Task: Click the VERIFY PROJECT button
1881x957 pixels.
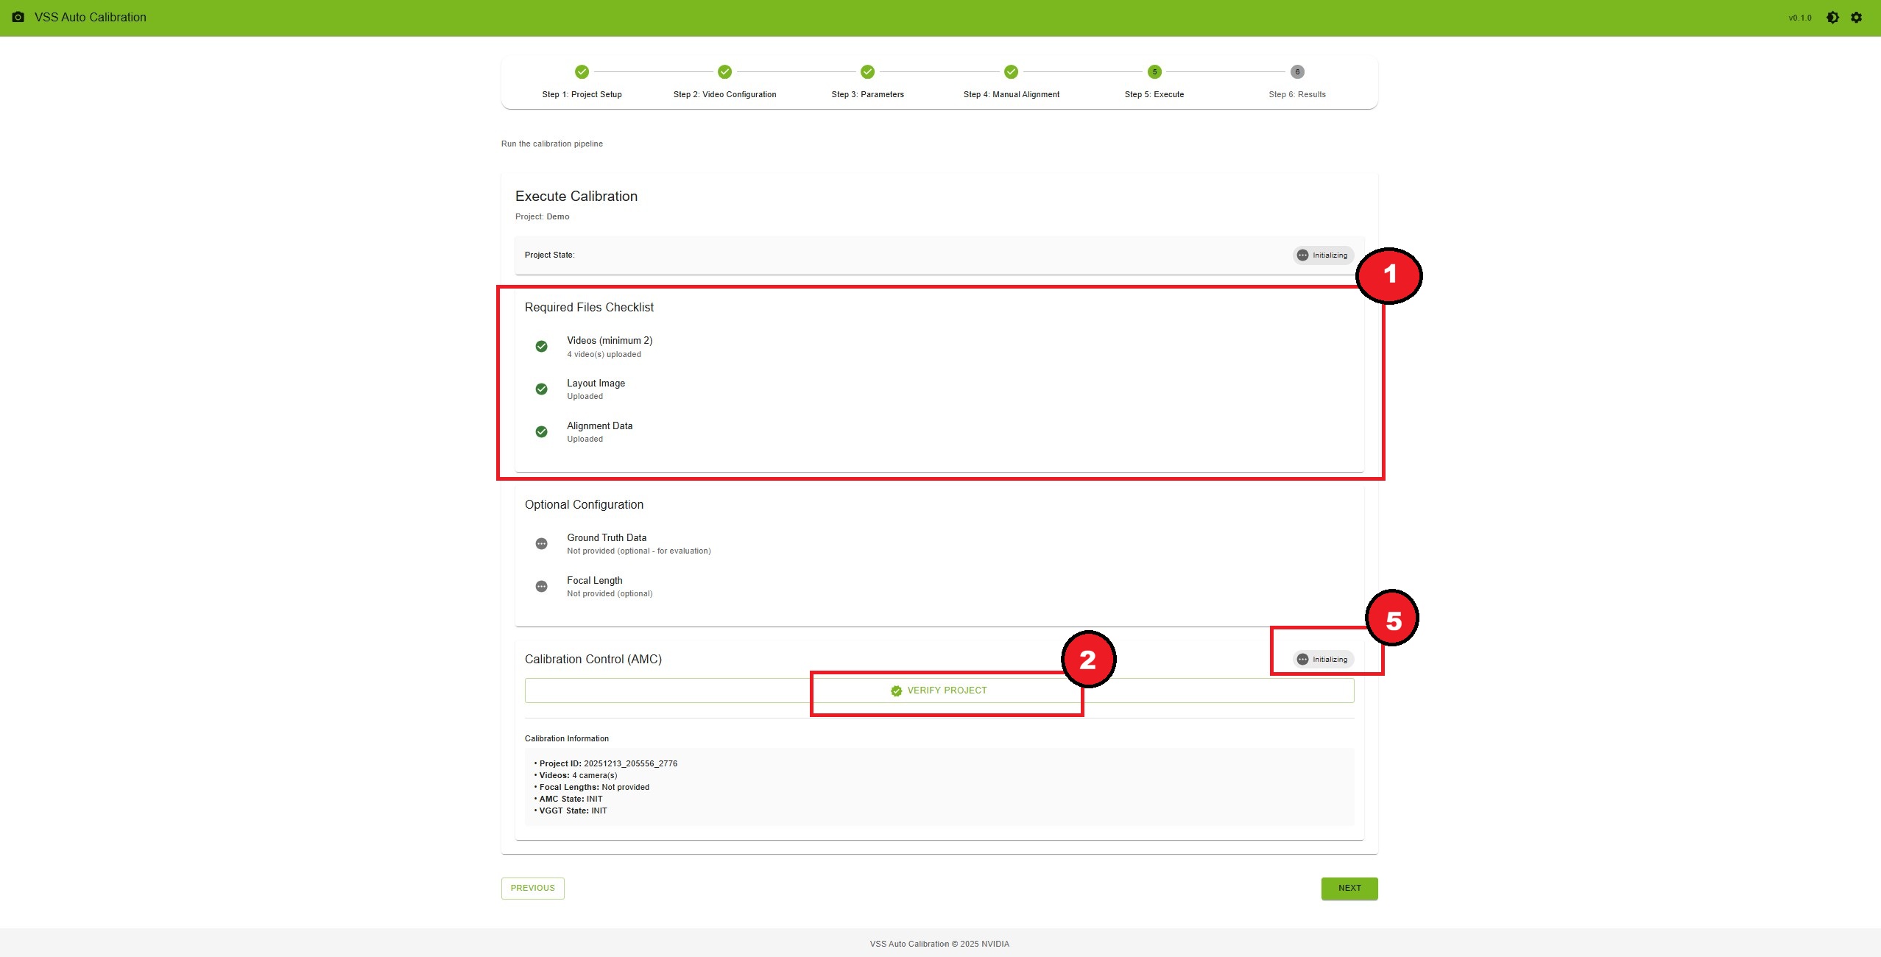Action: [946, 690]
